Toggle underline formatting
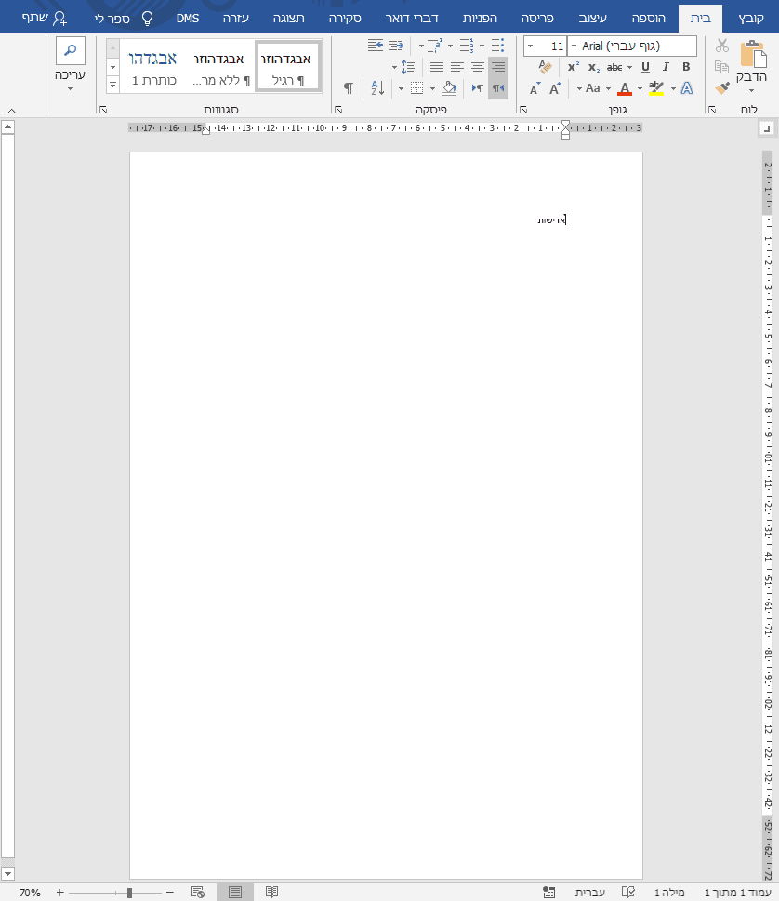Image resolution: width=779 pixels, height=901 pixels. (645, 67)
